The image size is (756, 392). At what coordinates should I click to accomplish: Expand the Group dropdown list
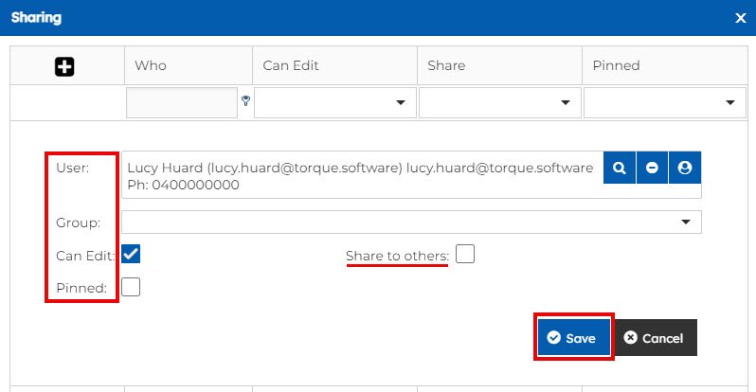pos(411,222)
